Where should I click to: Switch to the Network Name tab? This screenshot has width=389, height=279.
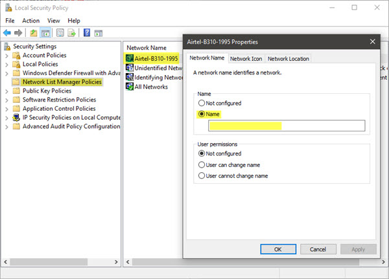click(207, 58)
